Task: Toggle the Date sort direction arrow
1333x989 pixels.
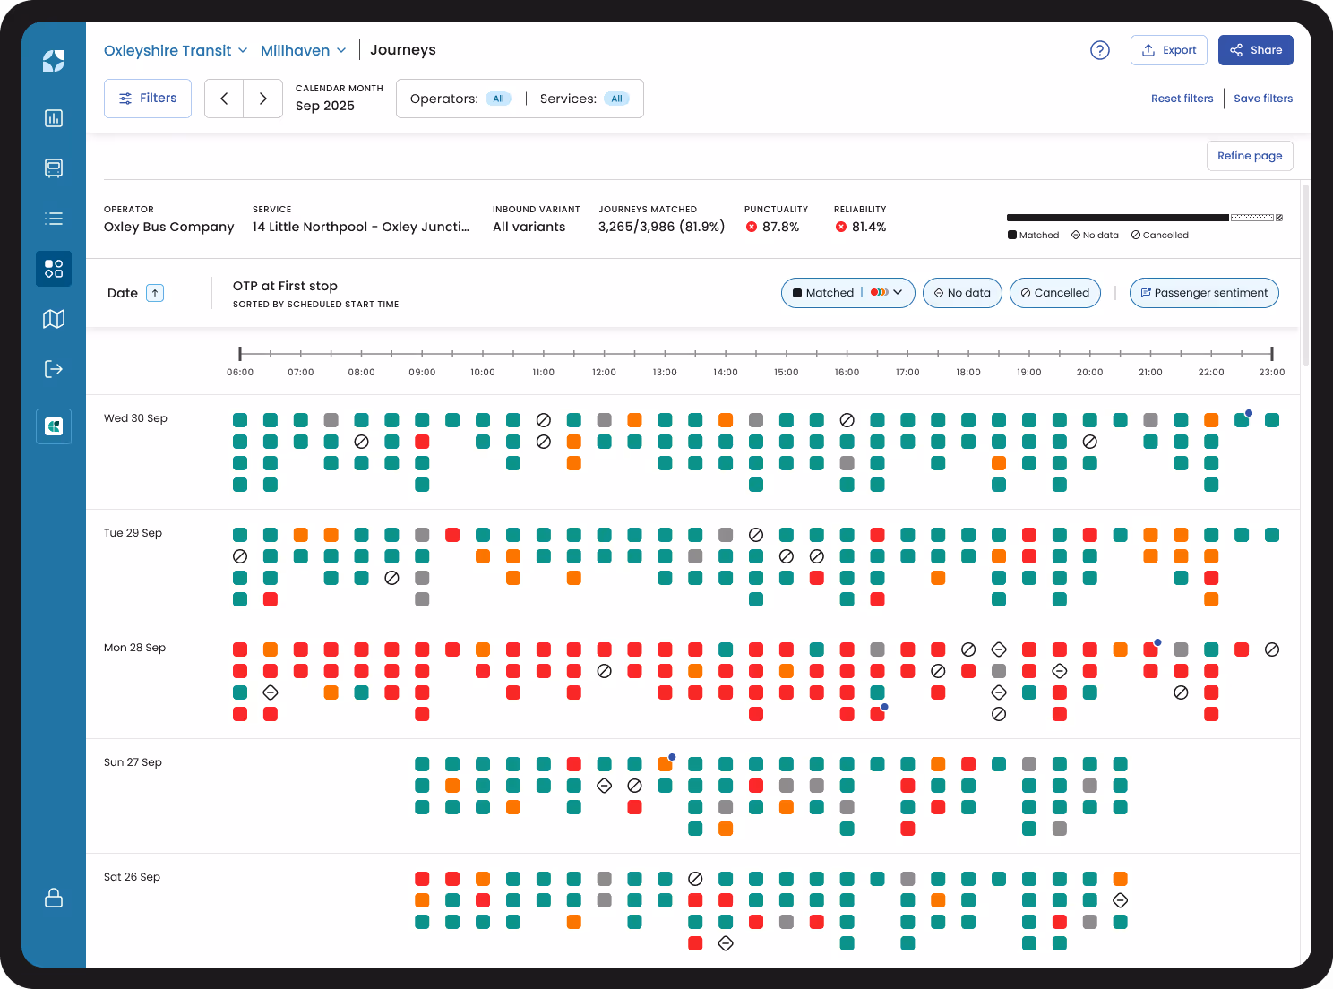Action: pyautogui.click(x=155, y=293)
